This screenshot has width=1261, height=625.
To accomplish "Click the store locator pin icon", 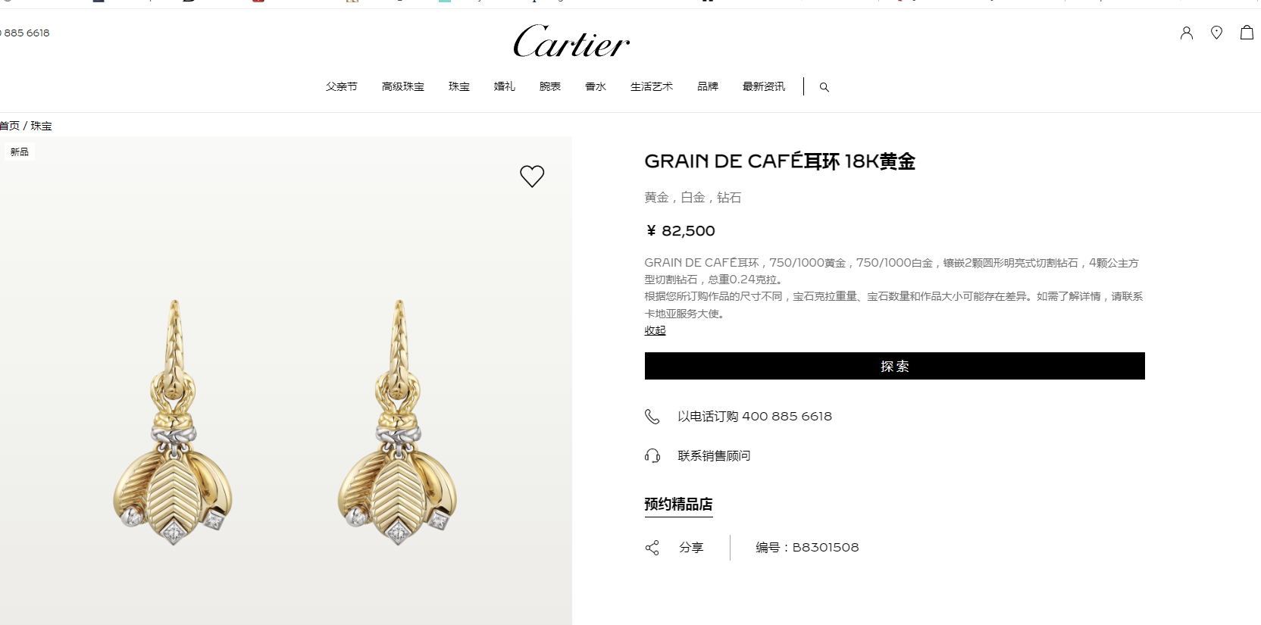I will (x=1216, y=33).
